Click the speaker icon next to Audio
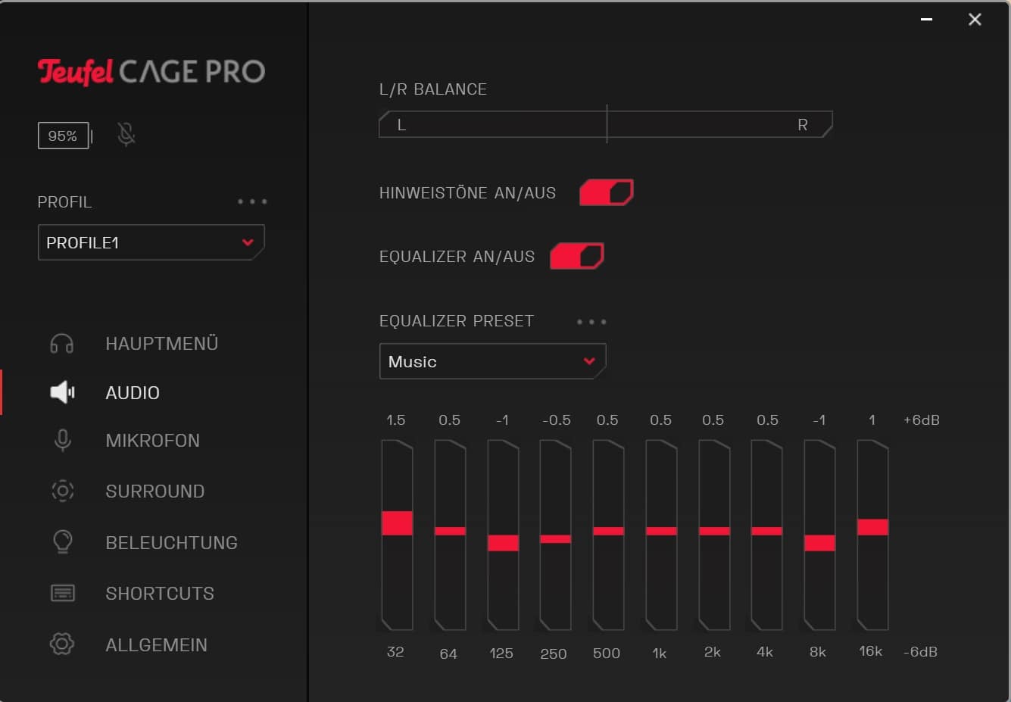1011x702 pixels. pos(62,392)
